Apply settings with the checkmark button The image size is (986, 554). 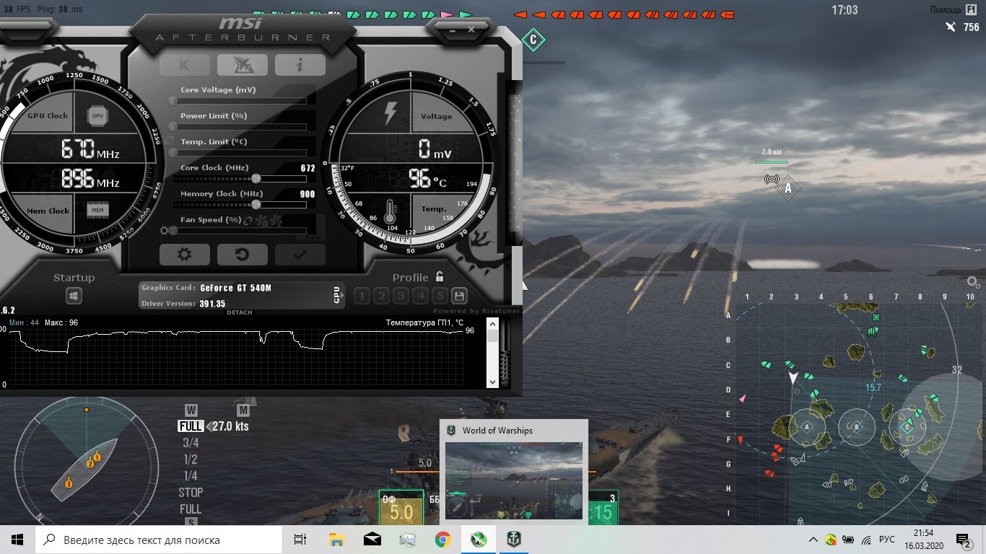pos(300,254)
